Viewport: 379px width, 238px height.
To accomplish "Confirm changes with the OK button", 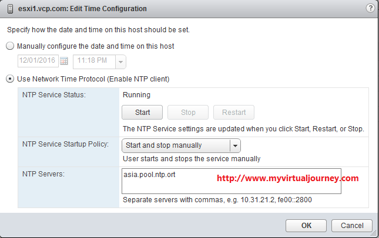I will [x=306, y=226].
